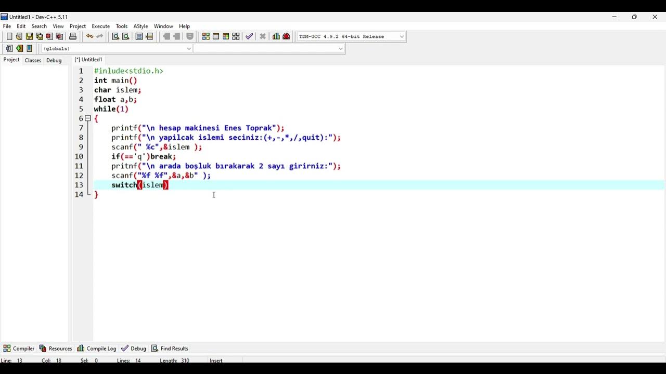The height and width of the screenshot is (374, 666).
Task: Click the Compile & Run toolbar icon
Action: (226, 36)
